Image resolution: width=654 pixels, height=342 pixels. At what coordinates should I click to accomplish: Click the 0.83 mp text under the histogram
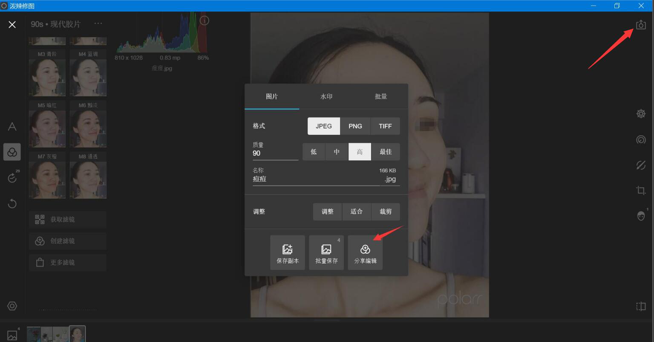[x=170, y=58]
